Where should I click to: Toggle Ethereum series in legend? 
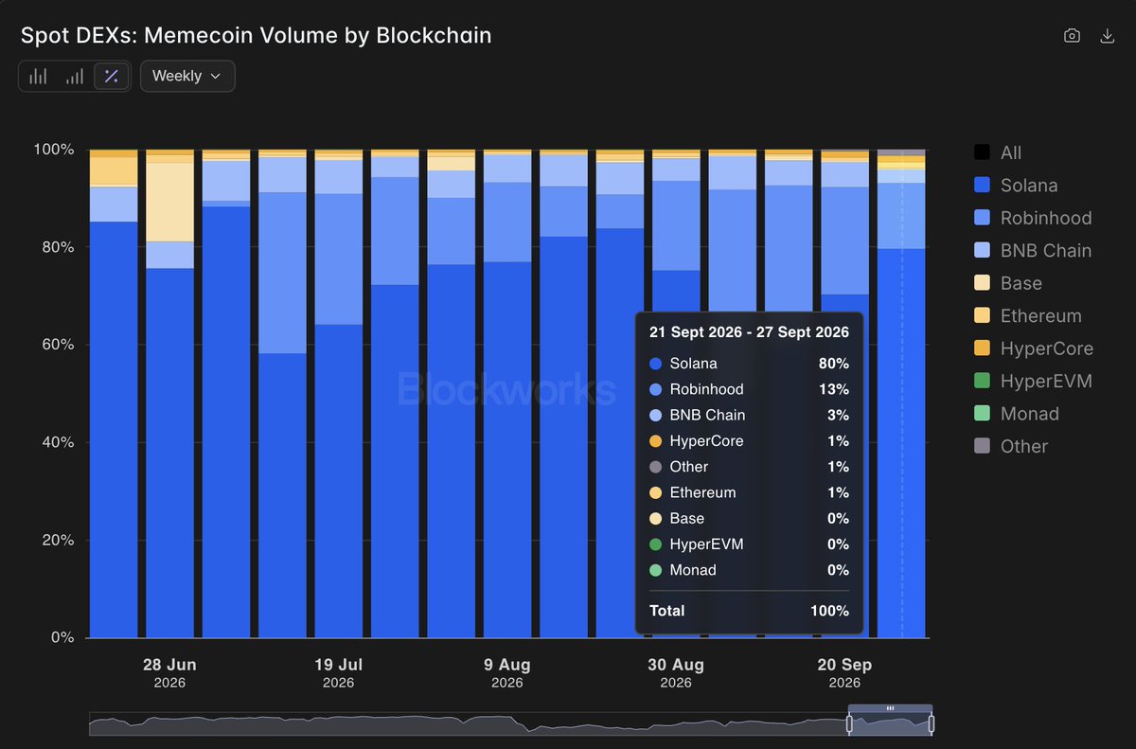pyautogui.click(x=1028, y=316)
